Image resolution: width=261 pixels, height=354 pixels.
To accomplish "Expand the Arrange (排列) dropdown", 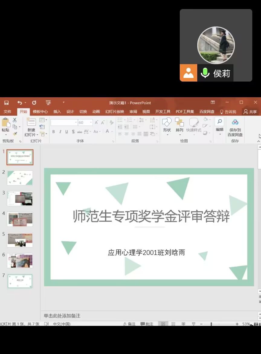I will 179,134.
